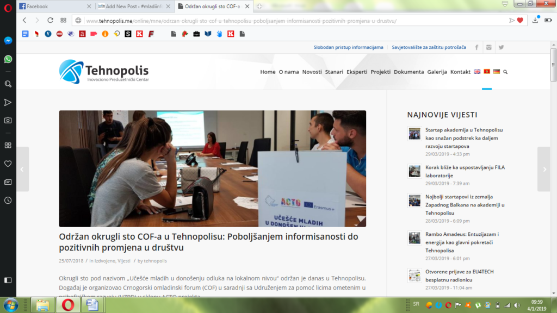Open Opera main menu logo

coord(8,8)
